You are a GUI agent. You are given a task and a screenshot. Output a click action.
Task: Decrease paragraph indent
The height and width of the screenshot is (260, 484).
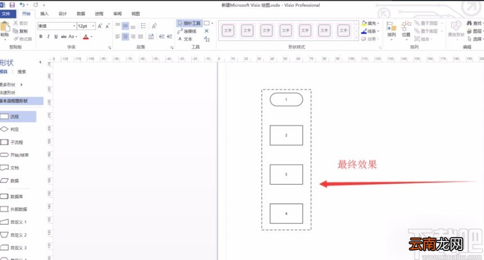click(162, 37)
